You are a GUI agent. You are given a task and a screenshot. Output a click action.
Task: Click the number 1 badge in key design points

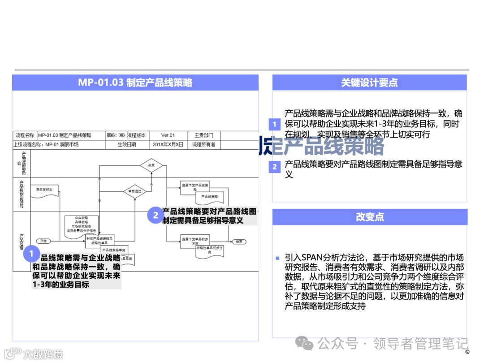click(275, 125)
